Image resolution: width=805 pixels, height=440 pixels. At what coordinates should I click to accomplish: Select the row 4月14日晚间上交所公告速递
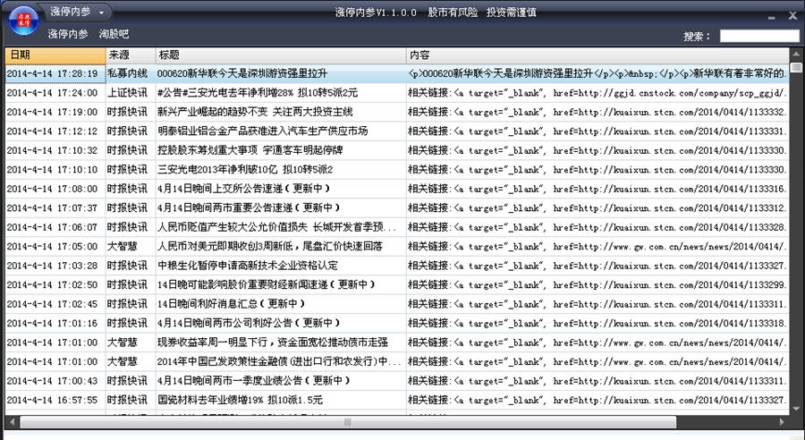pyautogui.click(x=397, y=189)
